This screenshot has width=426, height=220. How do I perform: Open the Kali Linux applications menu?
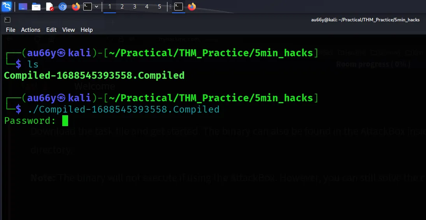pyautogui.click(x=7, y=7)
